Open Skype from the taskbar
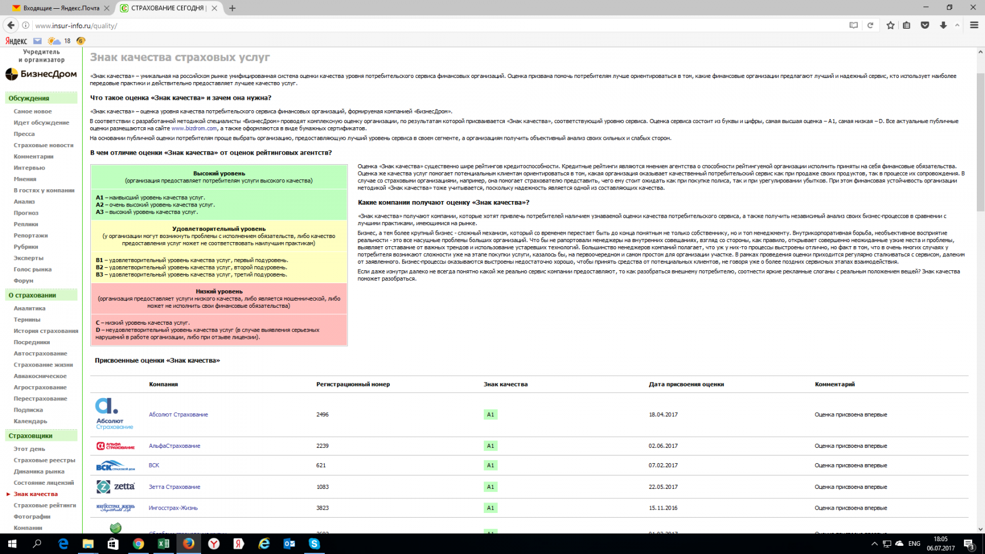This screenshot has width=985, height=554. [x=314, y=544]
